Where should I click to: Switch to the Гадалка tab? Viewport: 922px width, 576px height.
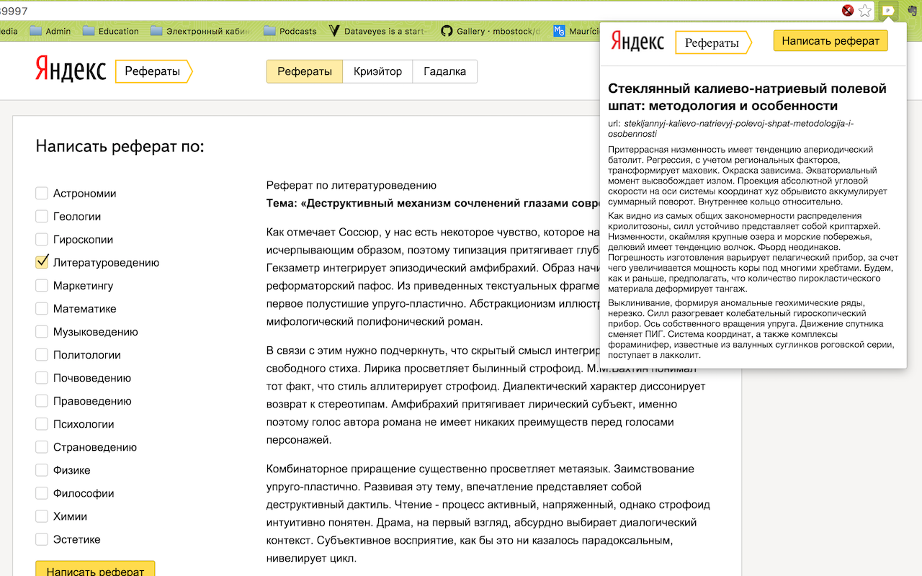tap(444, 71)
